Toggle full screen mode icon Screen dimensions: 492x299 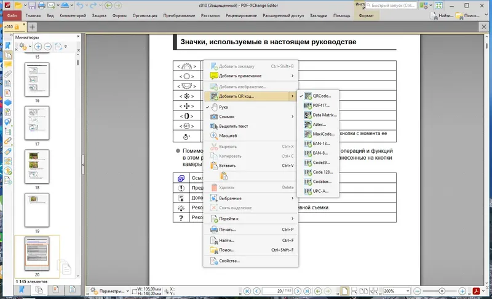point(438,6)
